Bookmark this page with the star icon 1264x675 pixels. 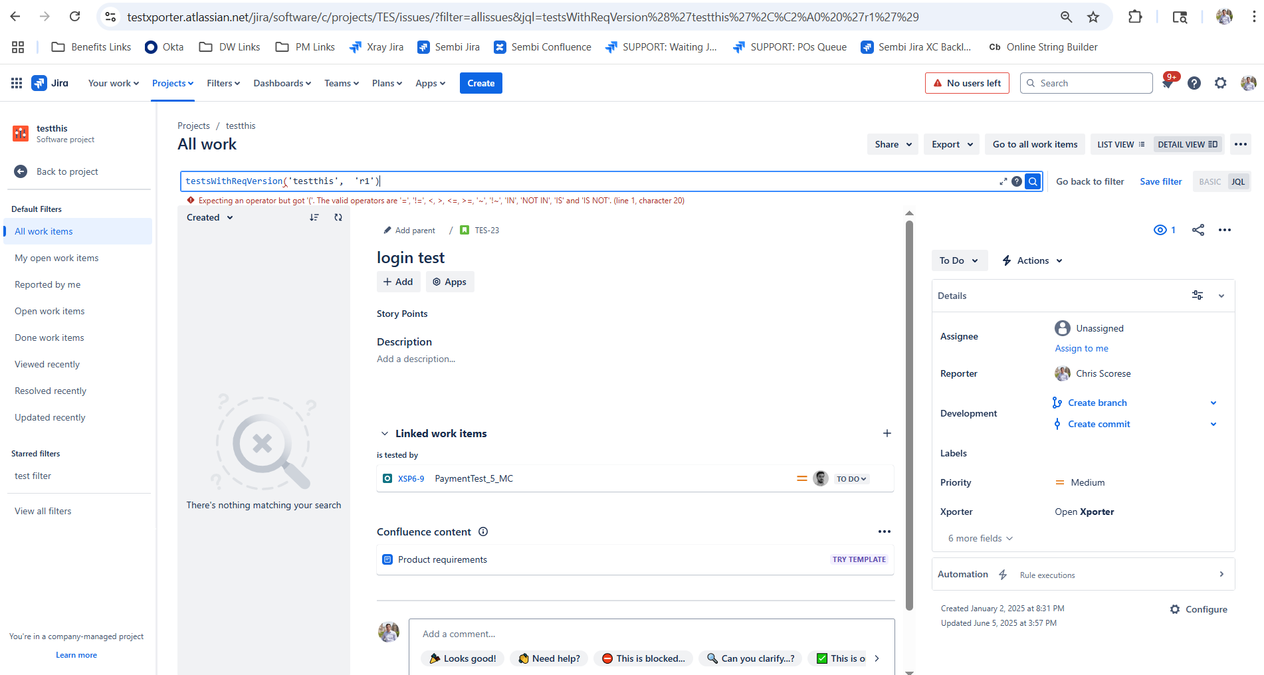click(1093, 17)
